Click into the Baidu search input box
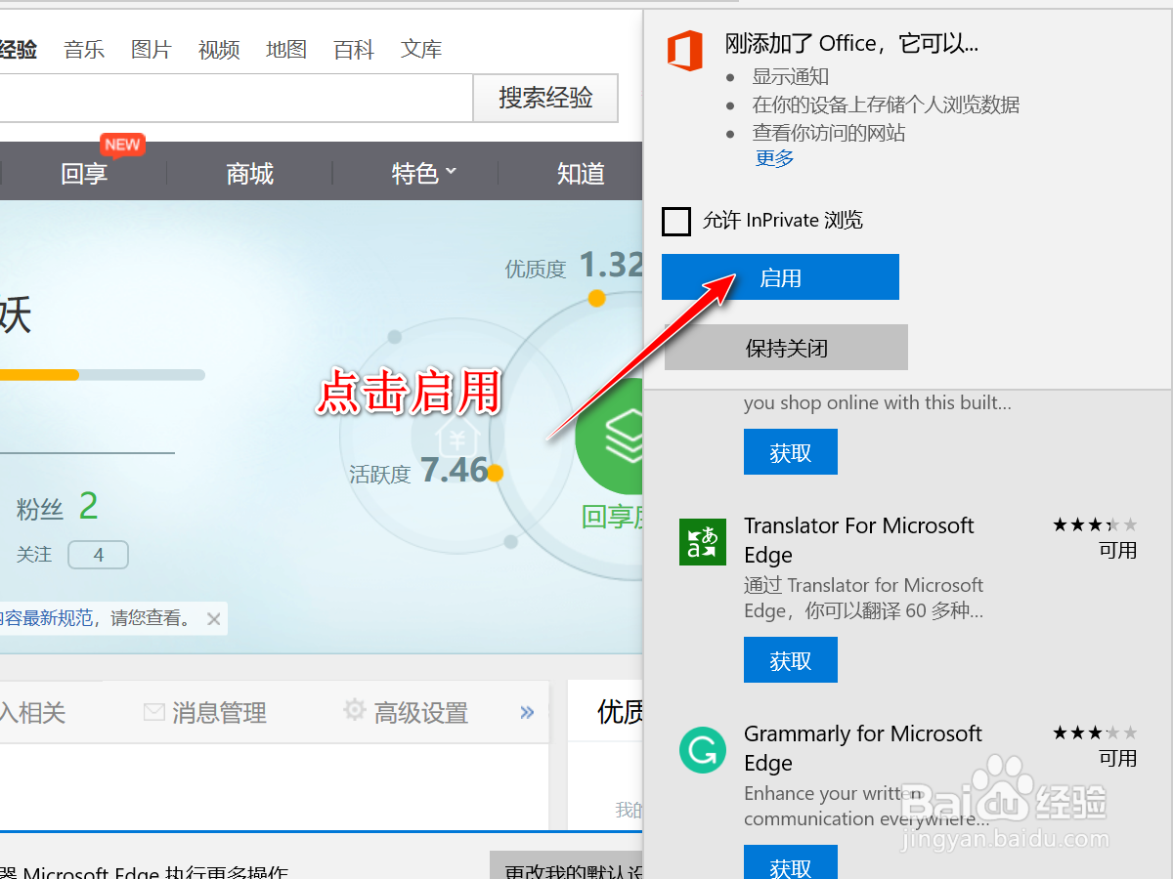The height and width of the screenshot is (879, 1173). click(x=236, y=98)
